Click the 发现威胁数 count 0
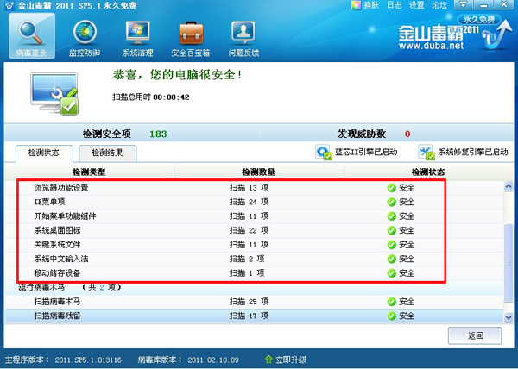The image size is (518, 369). [407, 134]
